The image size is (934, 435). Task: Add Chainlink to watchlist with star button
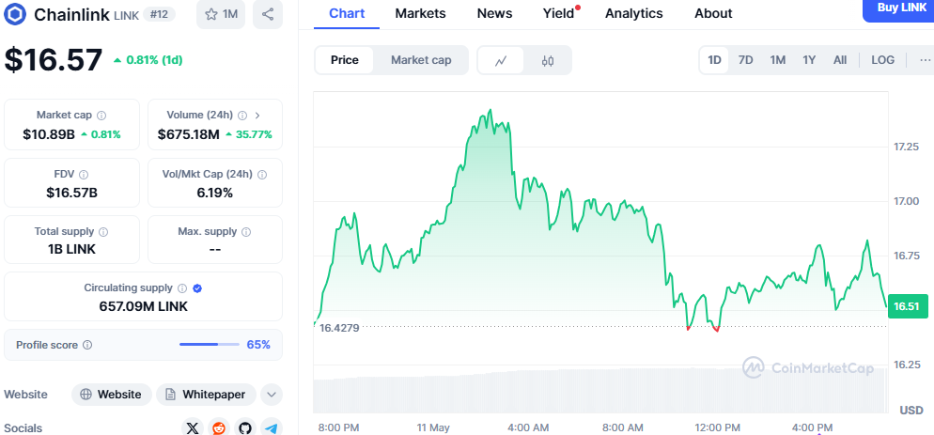click(x=221, y=14)
